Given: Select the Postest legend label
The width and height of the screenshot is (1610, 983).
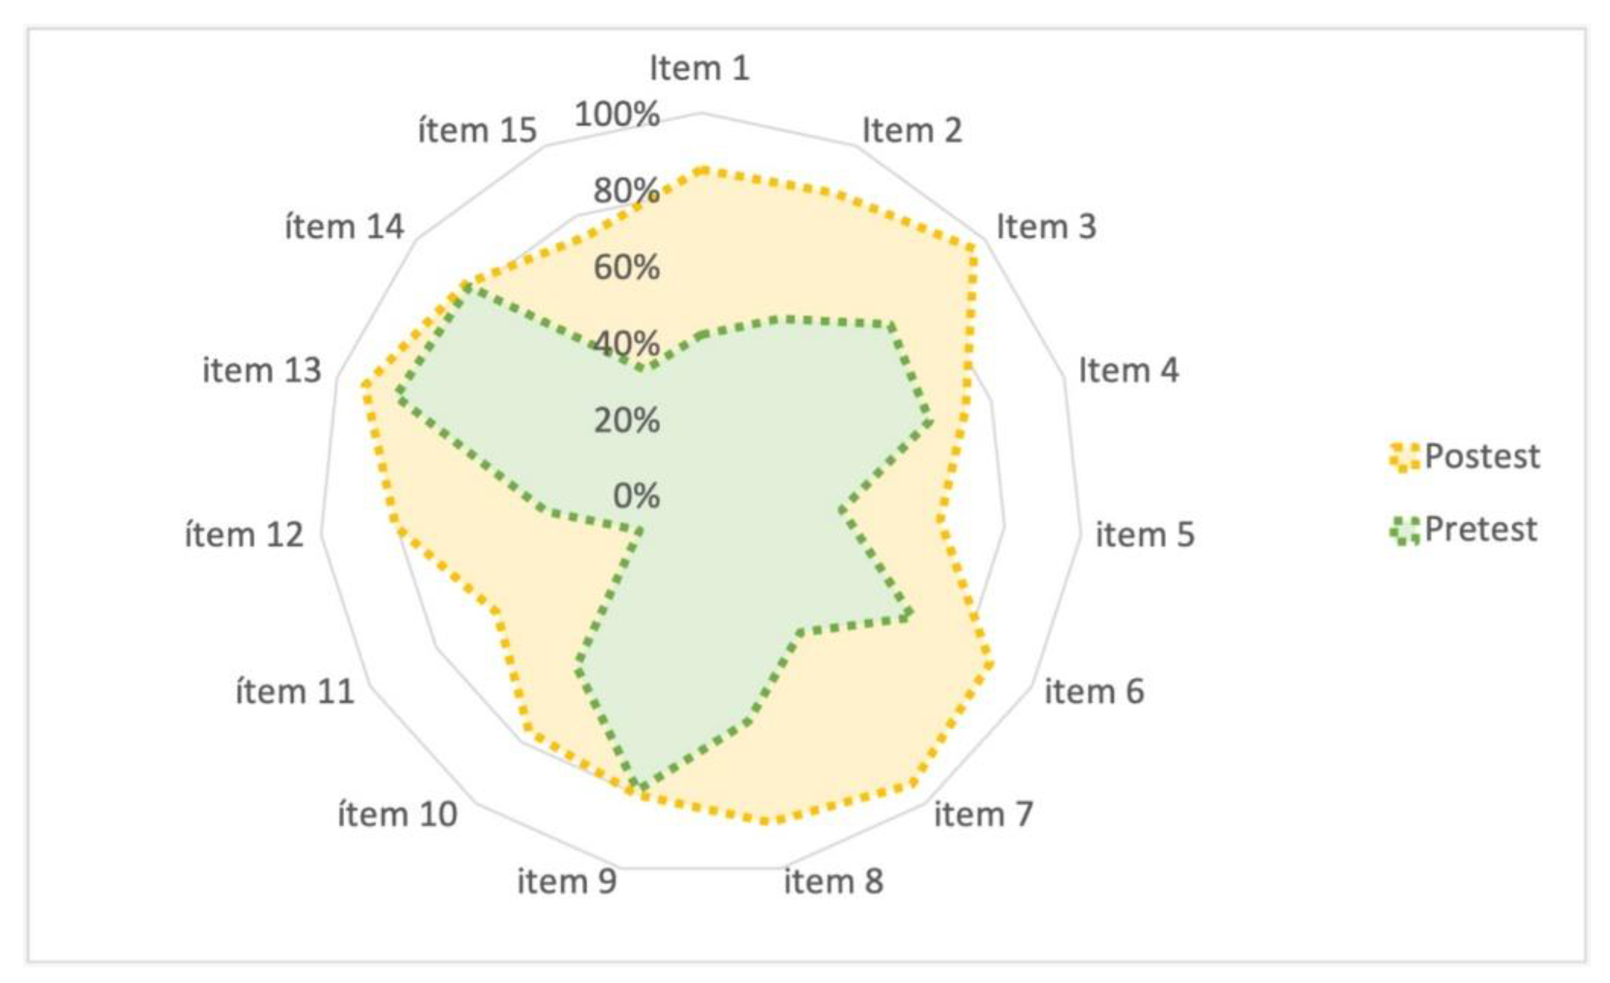Looking at the screenshot, I should [x=1481, y=456].
